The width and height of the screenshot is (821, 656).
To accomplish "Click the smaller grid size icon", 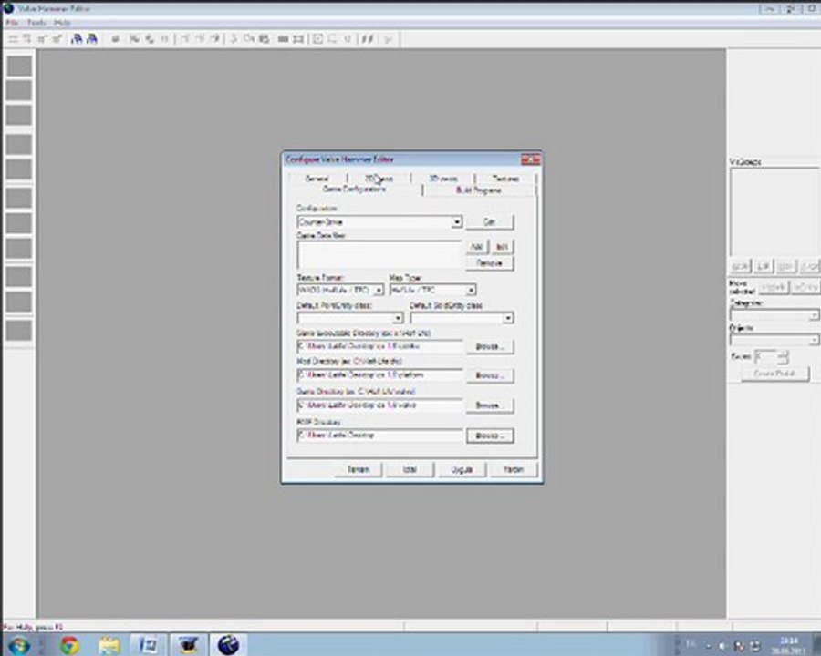I will click(42, 38).
